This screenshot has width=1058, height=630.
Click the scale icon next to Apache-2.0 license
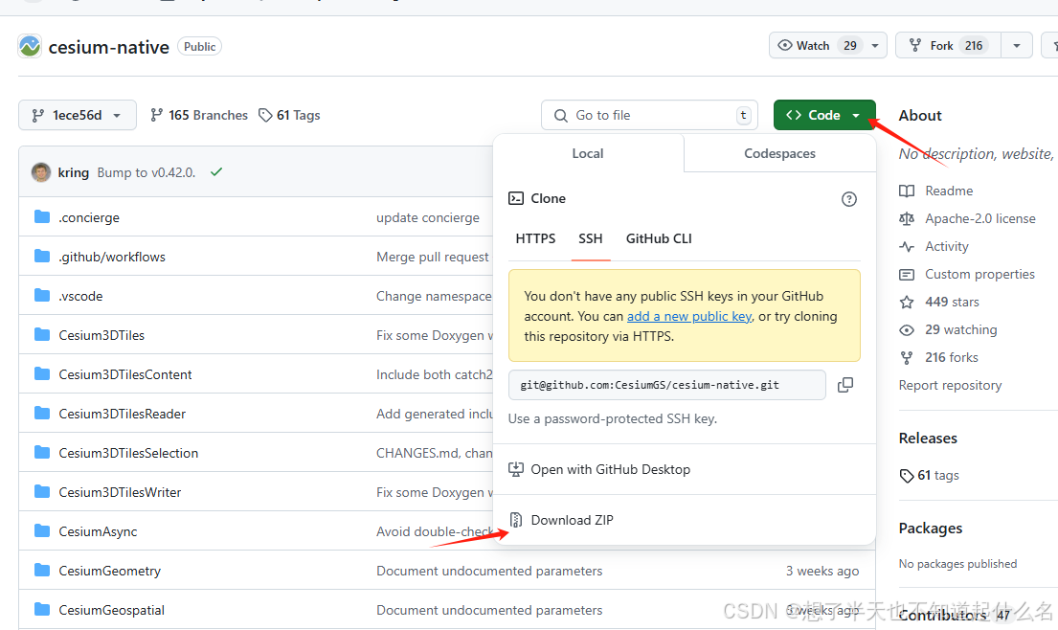point(907,218)
